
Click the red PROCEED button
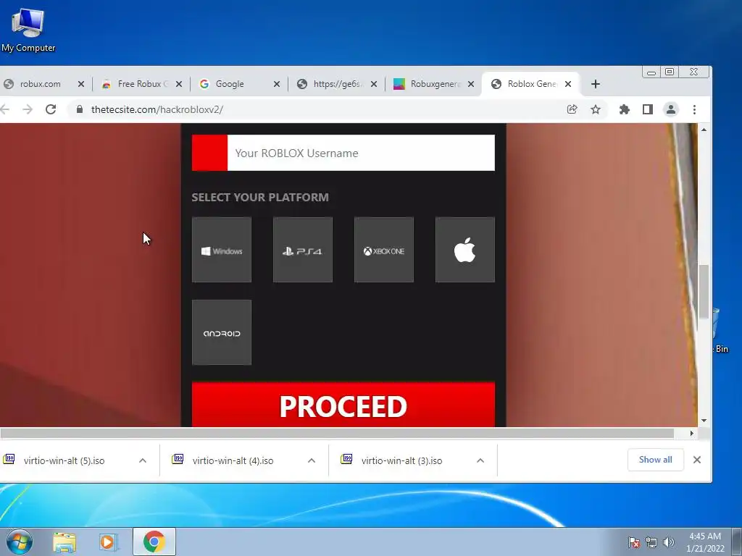pyautogui.click(x=343, y=405)
